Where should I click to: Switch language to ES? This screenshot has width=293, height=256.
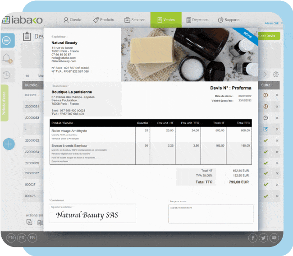click(22, 238)
